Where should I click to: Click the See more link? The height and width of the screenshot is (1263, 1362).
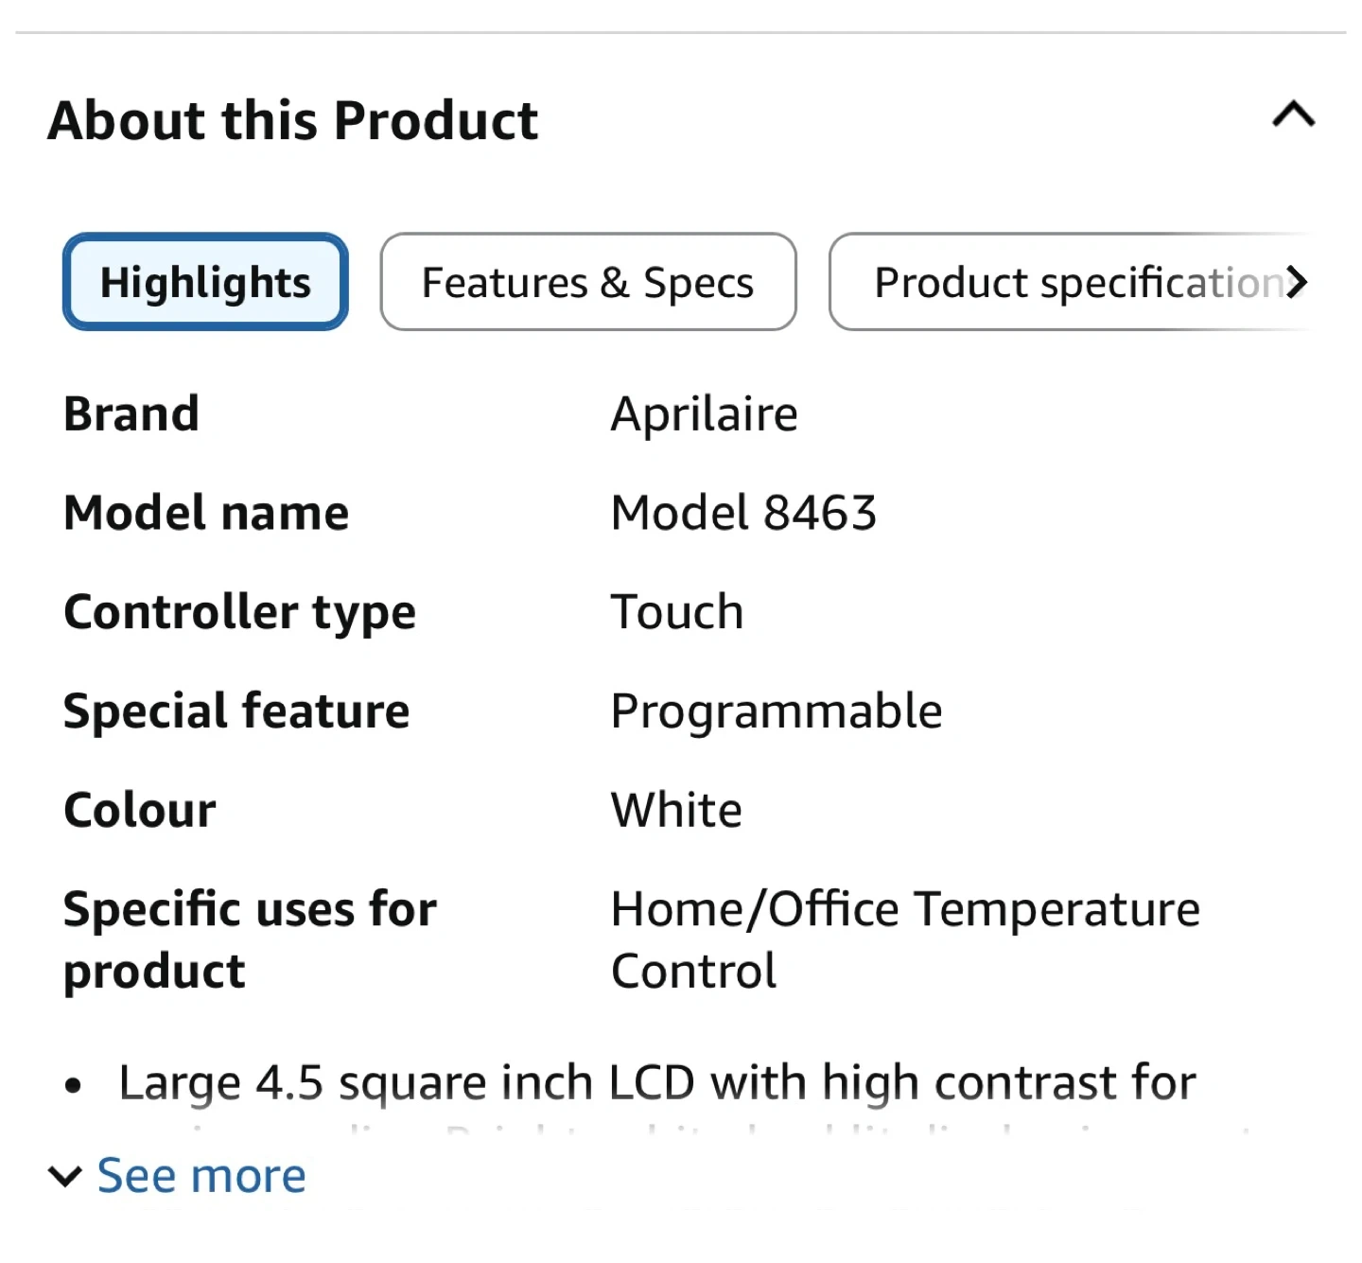[201, 1176]
